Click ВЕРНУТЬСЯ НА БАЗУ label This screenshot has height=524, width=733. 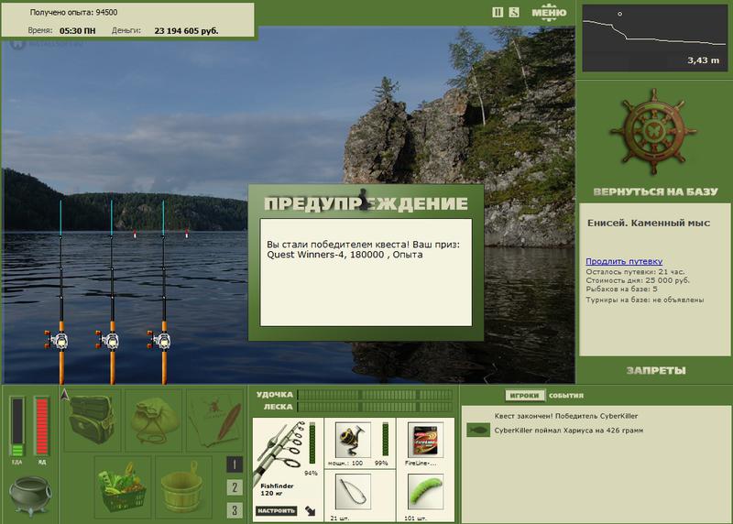655,191
